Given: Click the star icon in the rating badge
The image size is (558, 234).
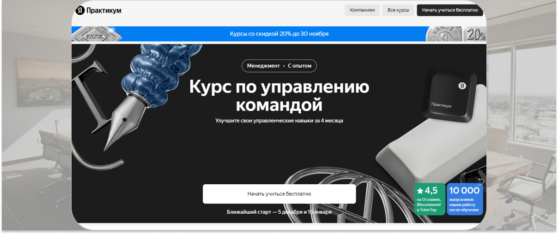Looking at the screenshot, I should 420,190.
